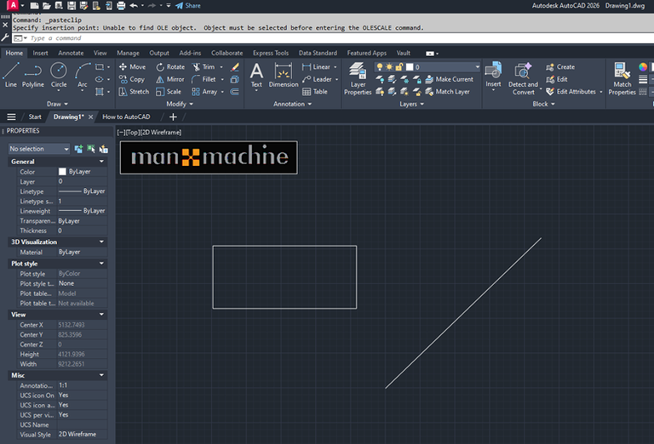The height and width of the screenshot is (444, 654).
Task: Open the Annotate ribbon tab
Action: coord(71,53)
